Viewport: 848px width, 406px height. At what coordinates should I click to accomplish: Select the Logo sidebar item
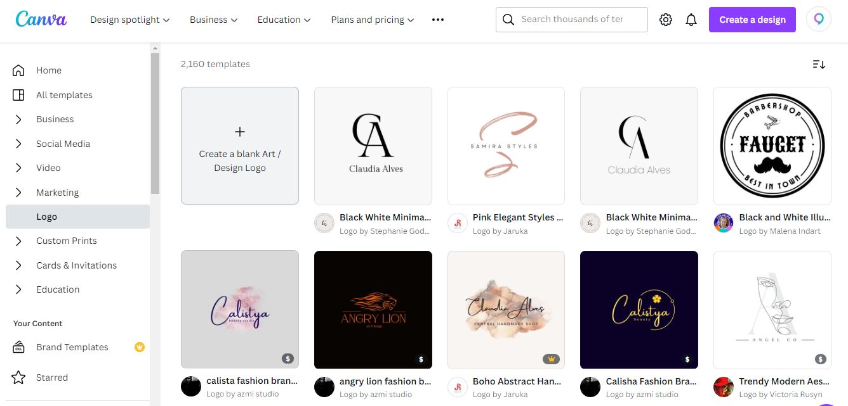(x=77, y=217)
